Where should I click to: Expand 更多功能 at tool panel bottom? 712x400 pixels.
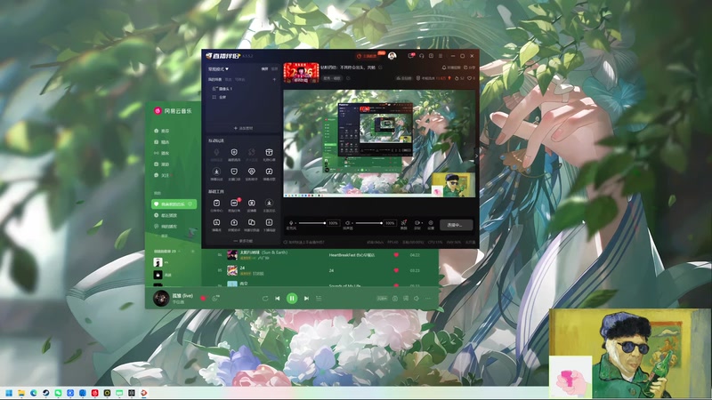click(x=243, y=241)
